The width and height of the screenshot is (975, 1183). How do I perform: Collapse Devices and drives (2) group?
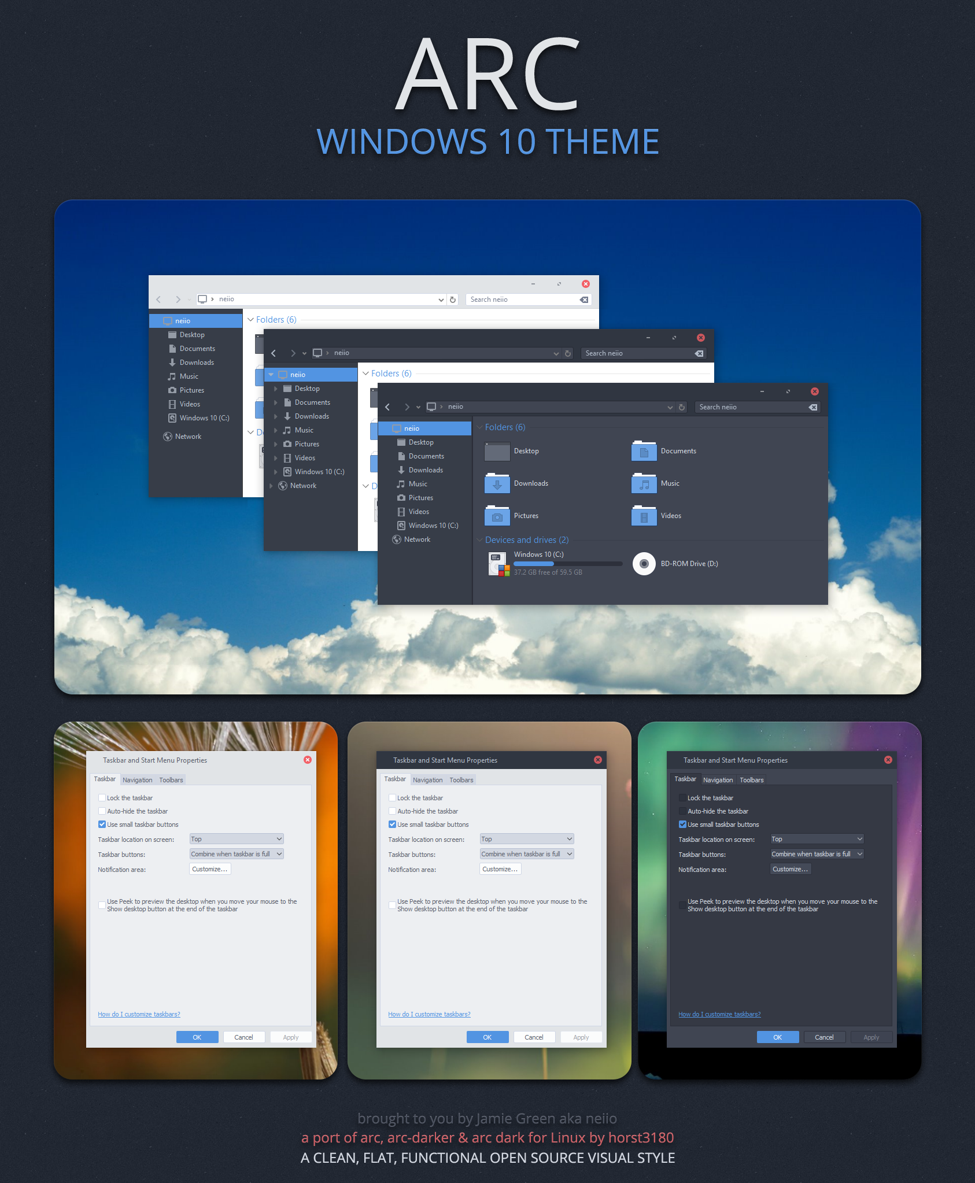479,540
